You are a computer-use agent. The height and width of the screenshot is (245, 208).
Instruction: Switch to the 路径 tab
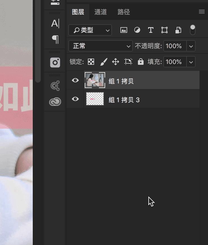point(123,12)
